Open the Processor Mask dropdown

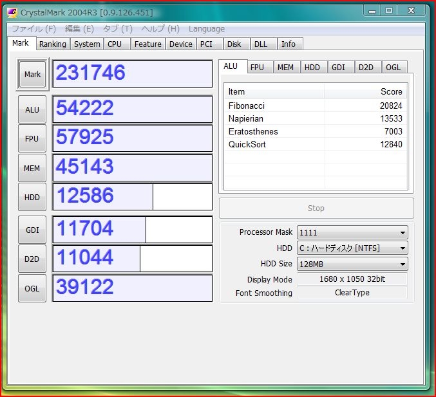pos(352,233)
